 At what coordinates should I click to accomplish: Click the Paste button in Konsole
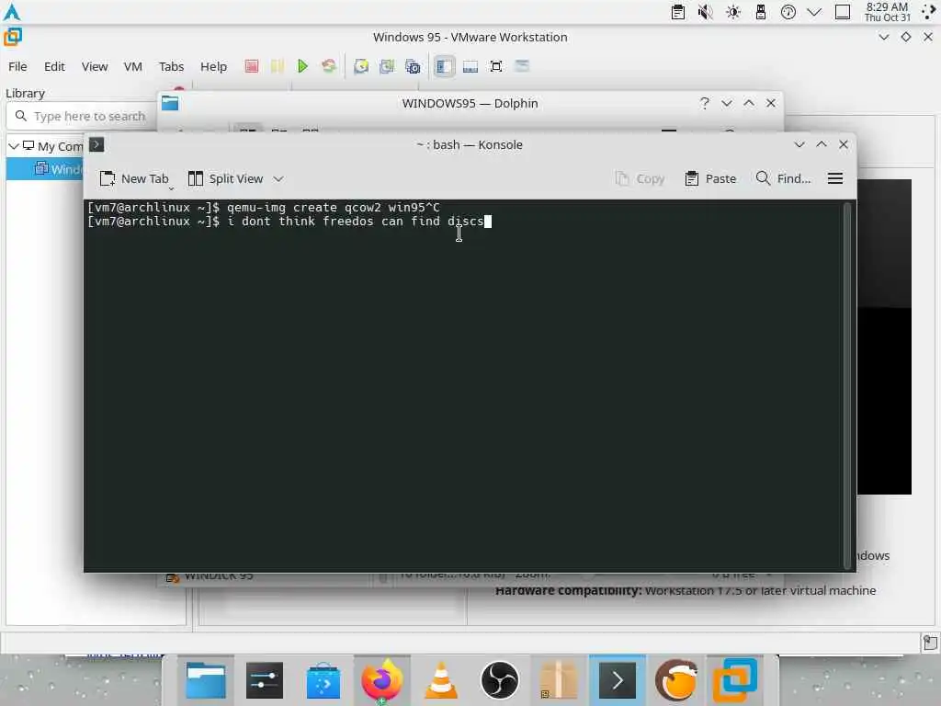[710, 178]
